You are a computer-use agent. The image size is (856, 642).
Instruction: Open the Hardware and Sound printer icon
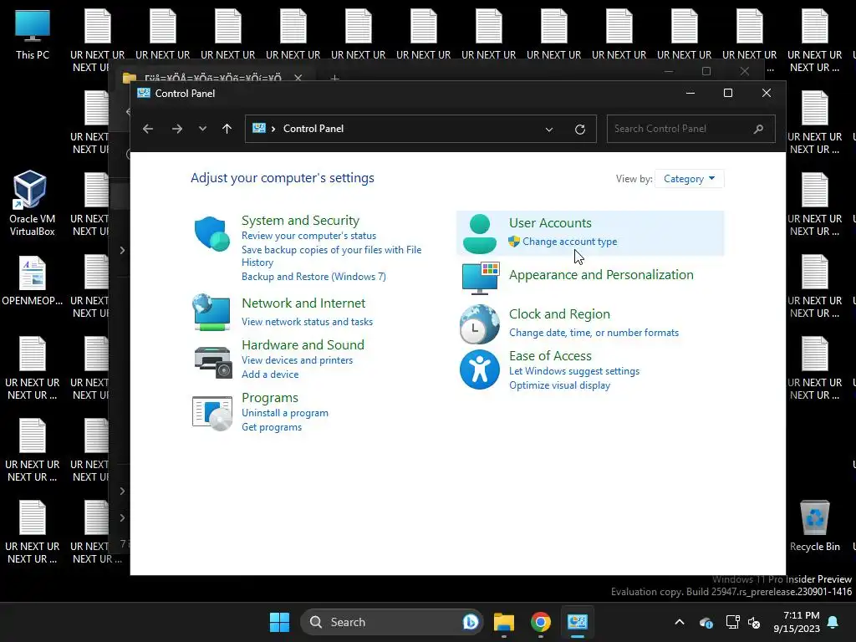[213, 362]
